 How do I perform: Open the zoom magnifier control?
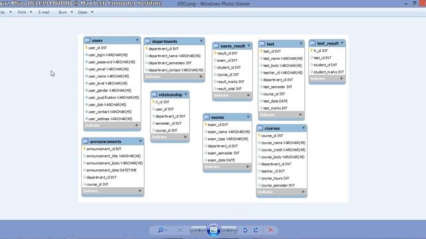pyautogui.click(x=162, y=230)
